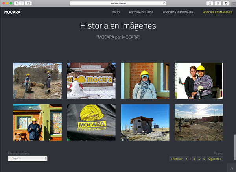Viewport: 236px width, 172px height.
Task: Go to page 3 in pagination
Action: coord(194,159)
